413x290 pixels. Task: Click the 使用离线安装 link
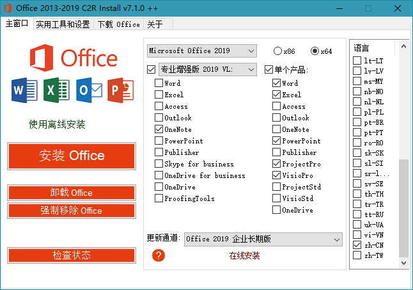point(57,124)
